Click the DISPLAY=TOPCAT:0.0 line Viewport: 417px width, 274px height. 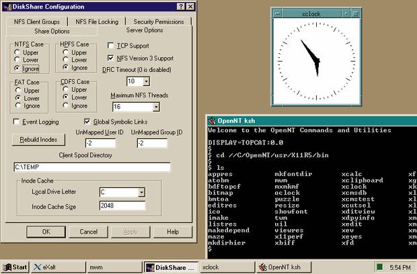(245, 142)
